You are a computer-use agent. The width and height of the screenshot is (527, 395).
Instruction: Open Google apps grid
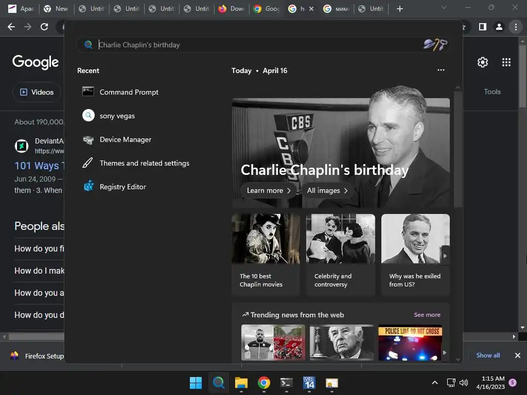506,62
